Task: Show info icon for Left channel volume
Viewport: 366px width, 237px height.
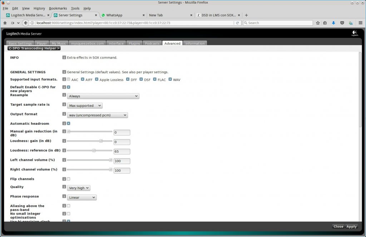Action: [x=64, y=160]
